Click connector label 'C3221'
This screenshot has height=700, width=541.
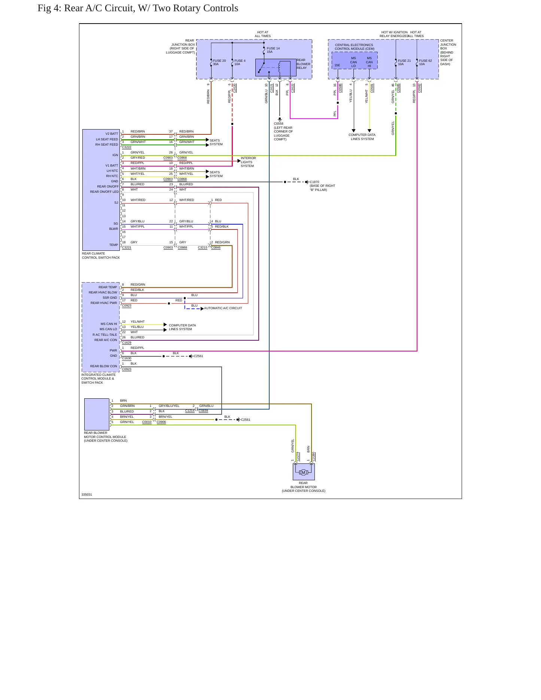[x=127, y=248]
